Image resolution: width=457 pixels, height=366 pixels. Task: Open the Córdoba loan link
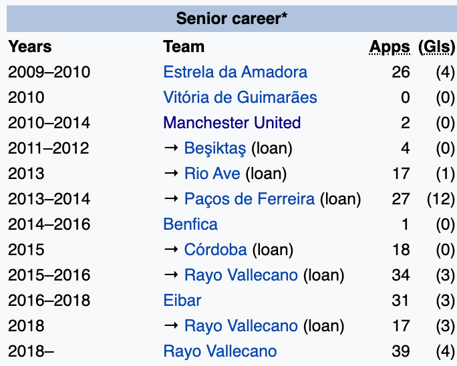pos(216,250)
